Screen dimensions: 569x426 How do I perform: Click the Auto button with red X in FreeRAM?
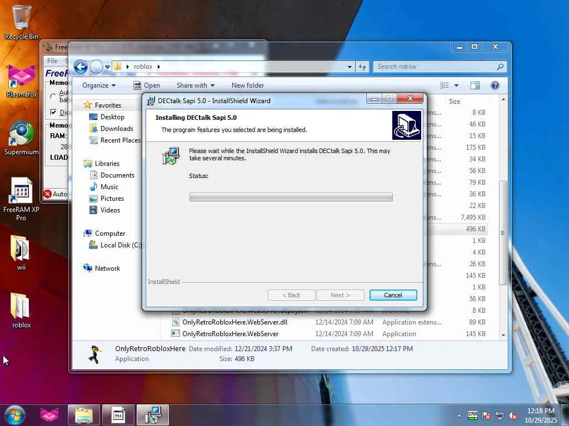[55, 194]
